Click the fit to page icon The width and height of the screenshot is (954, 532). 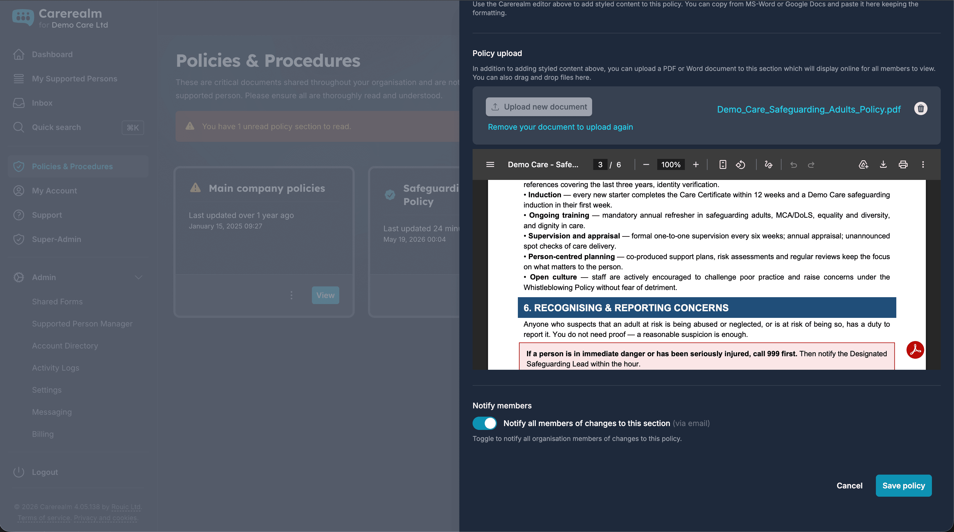(722, 164)
